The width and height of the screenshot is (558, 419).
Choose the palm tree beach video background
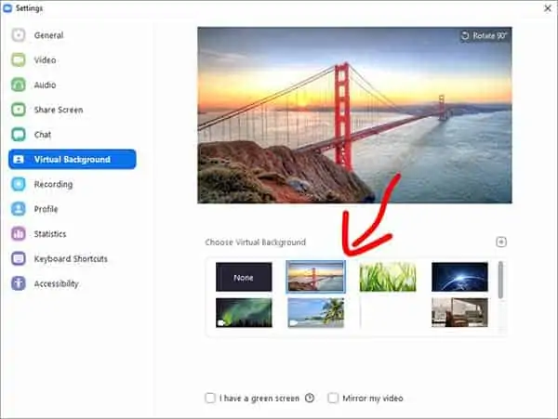tap(315, 313)
